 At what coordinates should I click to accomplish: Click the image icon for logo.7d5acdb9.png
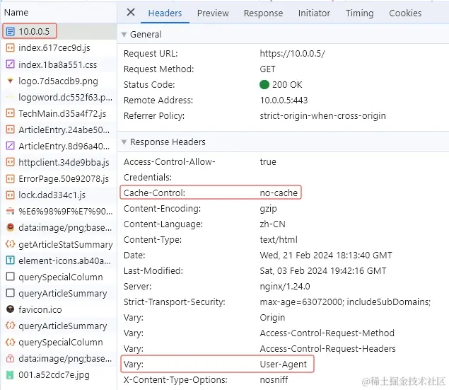tap(11, 81)
